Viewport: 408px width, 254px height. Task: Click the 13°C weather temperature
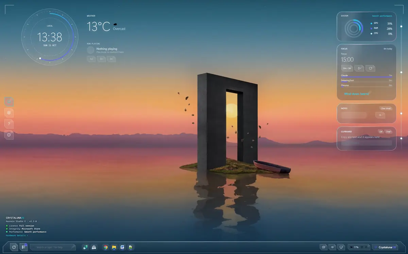[x=99, y=26]
